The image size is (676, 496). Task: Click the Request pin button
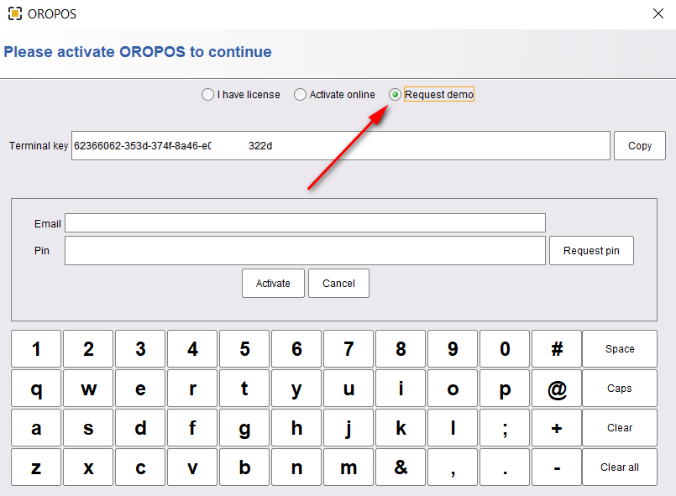point(591,250)
